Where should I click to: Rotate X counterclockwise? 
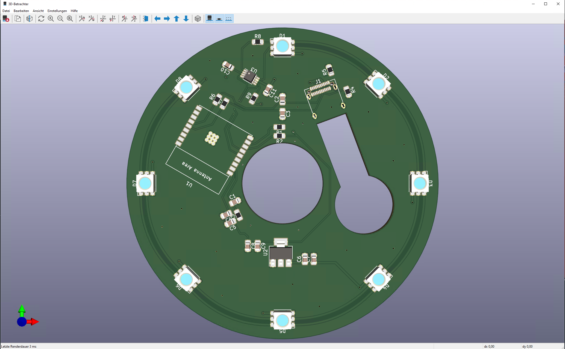tap(91, 19)
